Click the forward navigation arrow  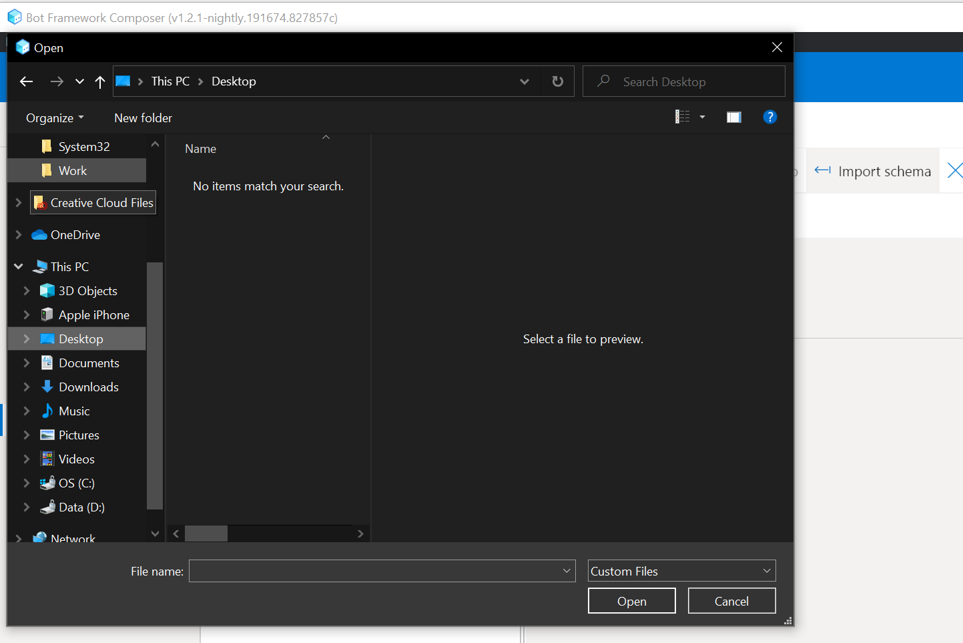coord(57,81)
